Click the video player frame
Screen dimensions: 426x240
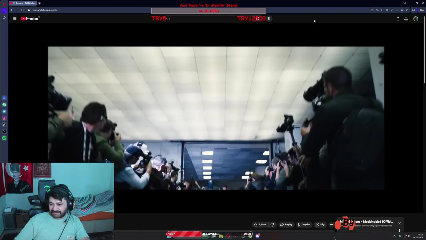(216, 118)
